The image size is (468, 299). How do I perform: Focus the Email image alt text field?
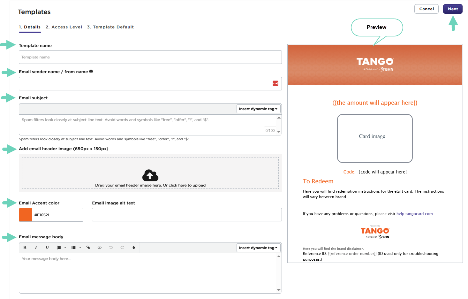[x=187, y=215]
